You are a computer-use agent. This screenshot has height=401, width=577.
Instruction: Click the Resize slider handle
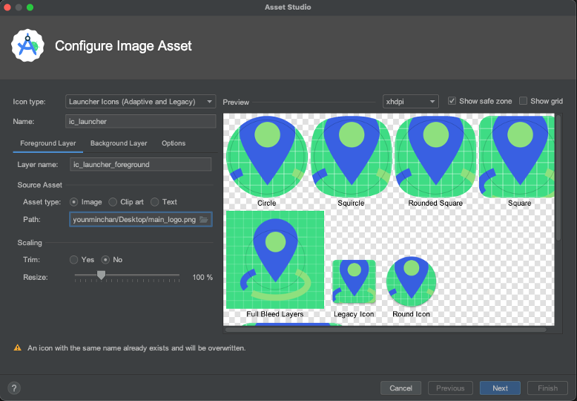click(x=101, y=275)
